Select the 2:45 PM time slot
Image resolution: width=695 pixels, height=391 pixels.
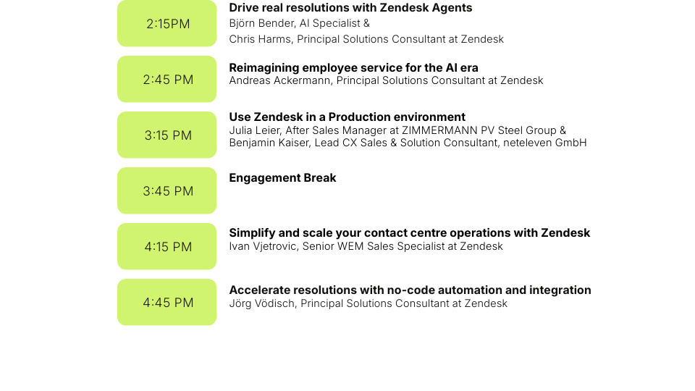[x=167, y=80]
